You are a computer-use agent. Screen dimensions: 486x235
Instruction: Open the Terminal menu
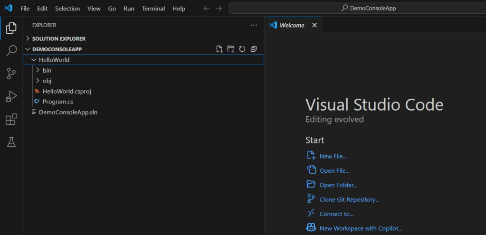(153, 9)
